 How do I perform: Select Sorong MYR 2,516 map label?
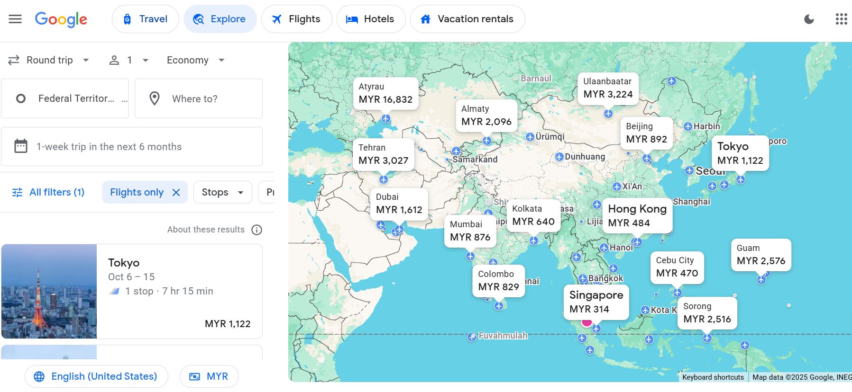coord(707,313)
